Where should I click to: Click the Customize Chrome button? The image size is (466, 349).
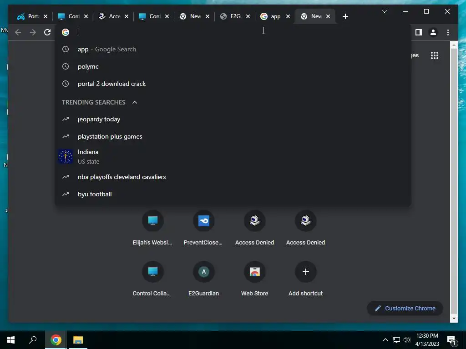click(405, 309)
